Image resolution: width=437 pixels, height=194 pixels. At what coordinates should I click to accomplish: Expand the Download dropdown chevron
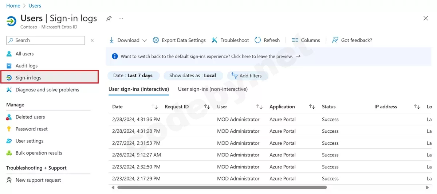point(145,40)
